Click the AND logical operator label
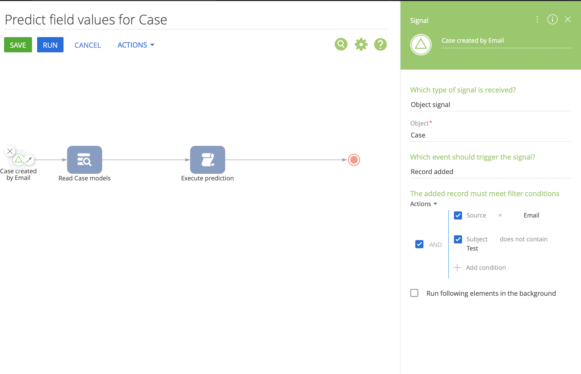This screenshot has height=374, width=581. coord(435,245)
